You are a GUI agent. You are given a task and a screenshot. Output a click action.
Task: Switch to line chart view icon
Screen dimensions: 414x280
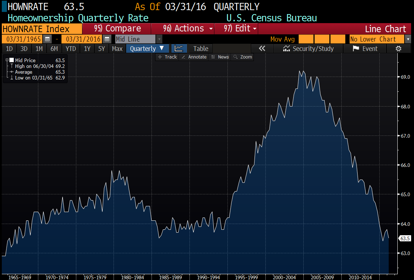(179, 48)
